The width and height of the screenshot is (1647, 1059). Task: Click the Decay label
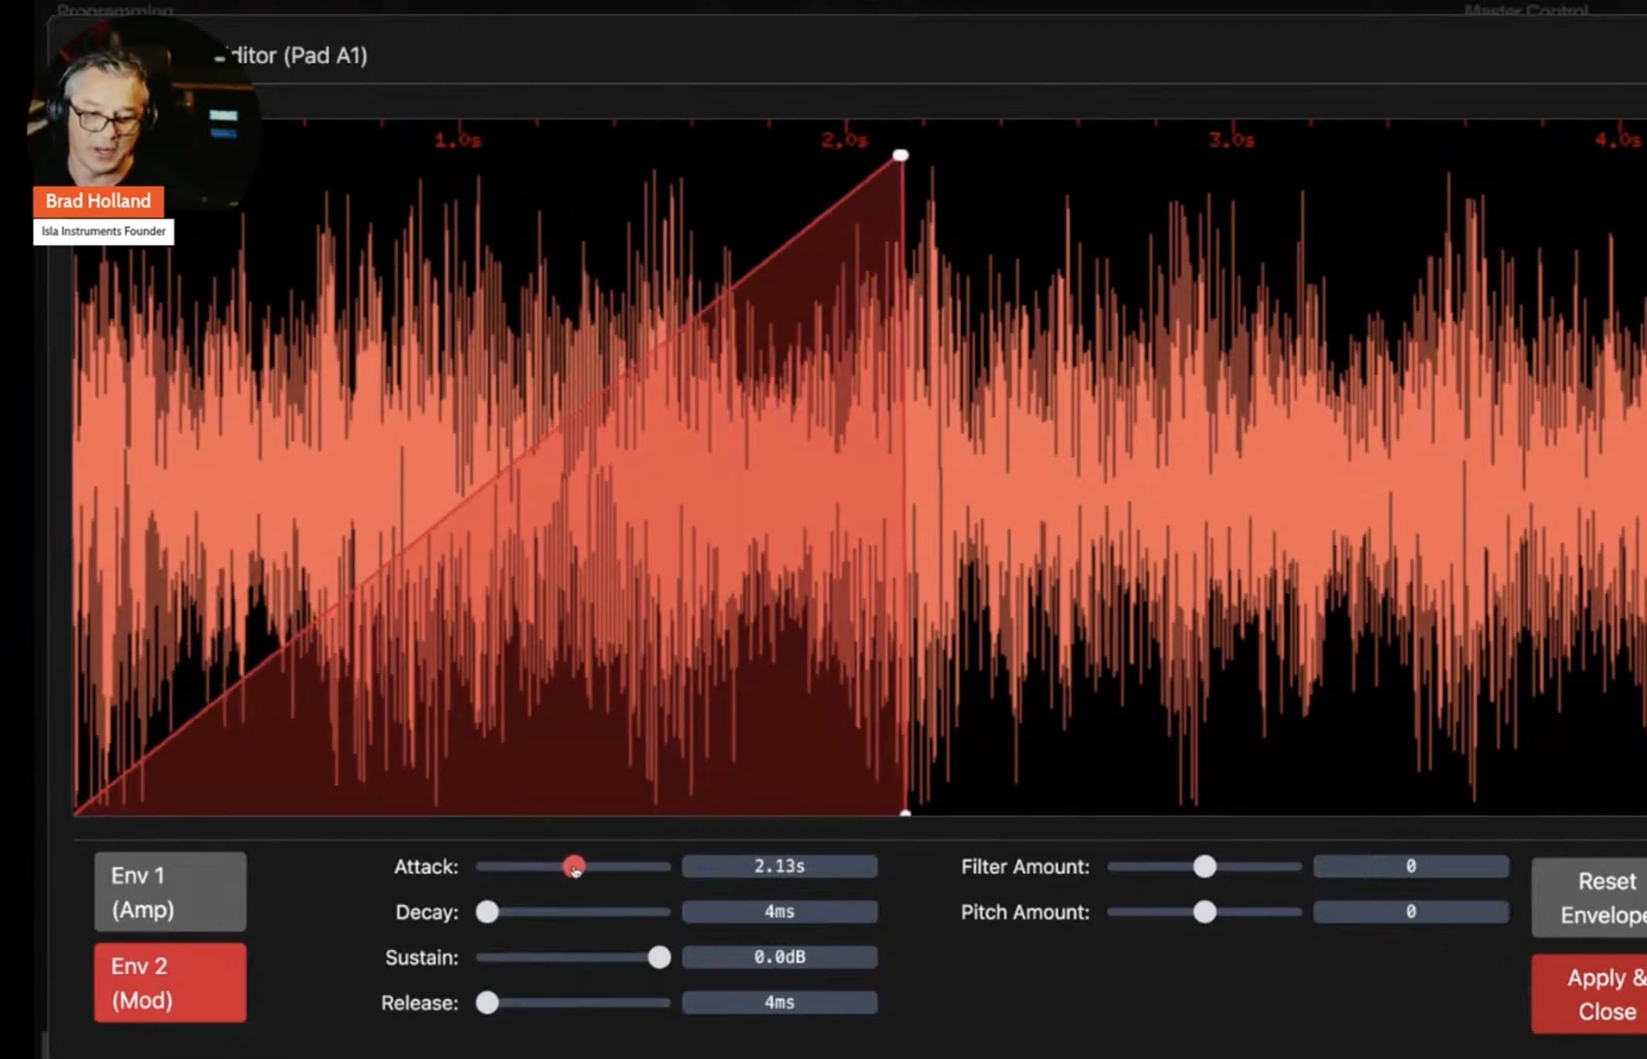tap(426, 912)
